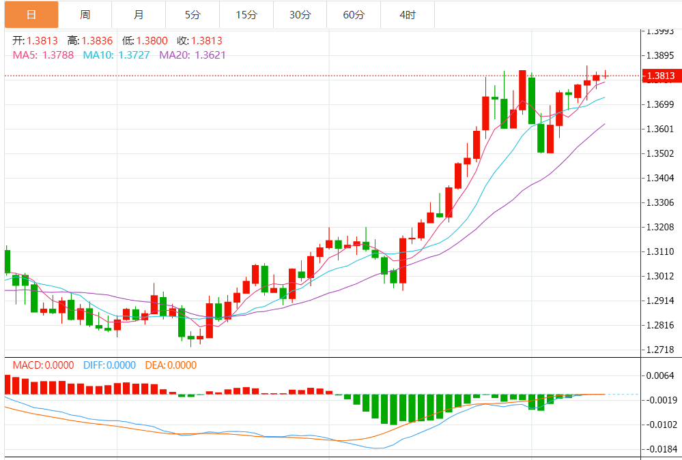Click the 1.2914 price axis label
This screenshot has width=682, height=460.
pos(660,300)
